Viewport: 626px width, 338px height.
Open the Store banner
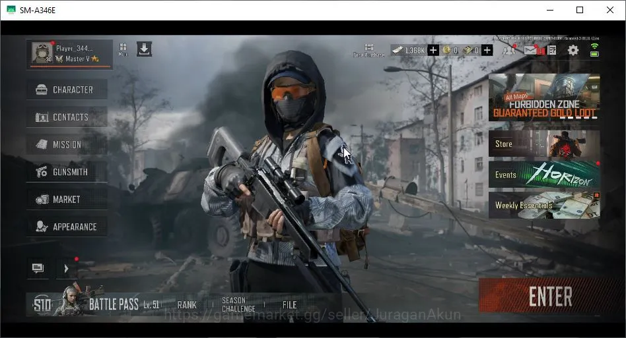click(x=544, y=144)
